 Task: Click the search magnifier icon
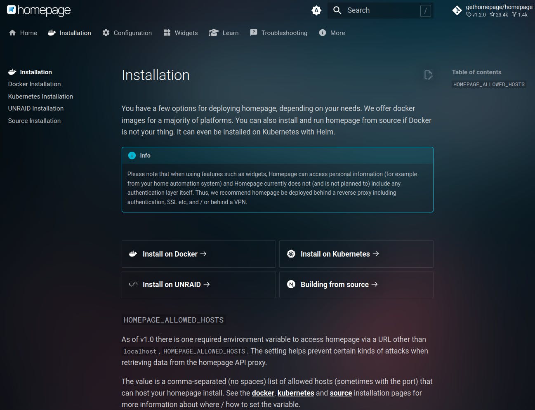337,10
